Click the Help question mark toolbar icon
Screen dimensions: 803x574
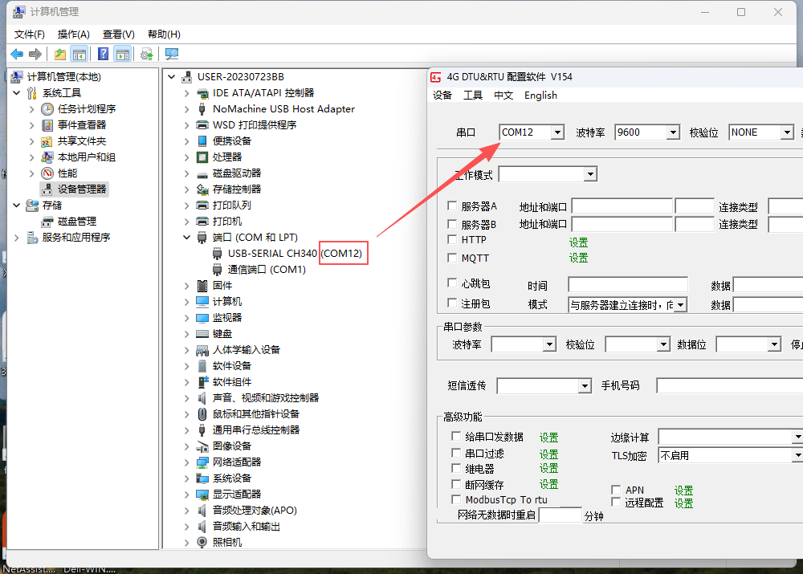(103, 54)
